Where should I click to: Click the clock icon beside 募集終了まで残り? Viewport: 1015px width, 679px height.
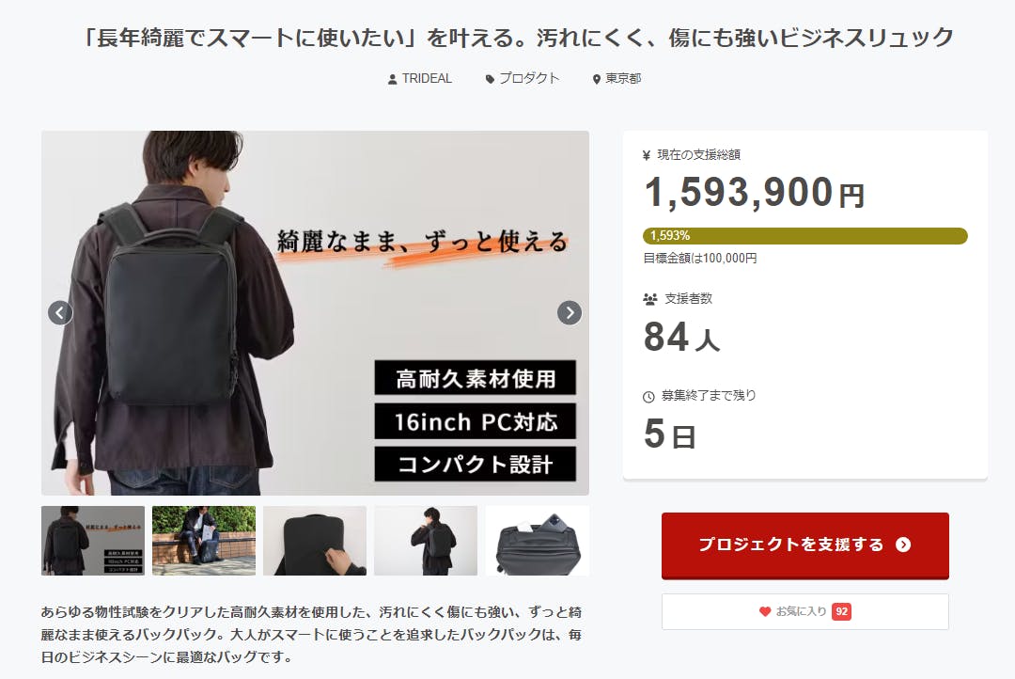coord(648,397)
